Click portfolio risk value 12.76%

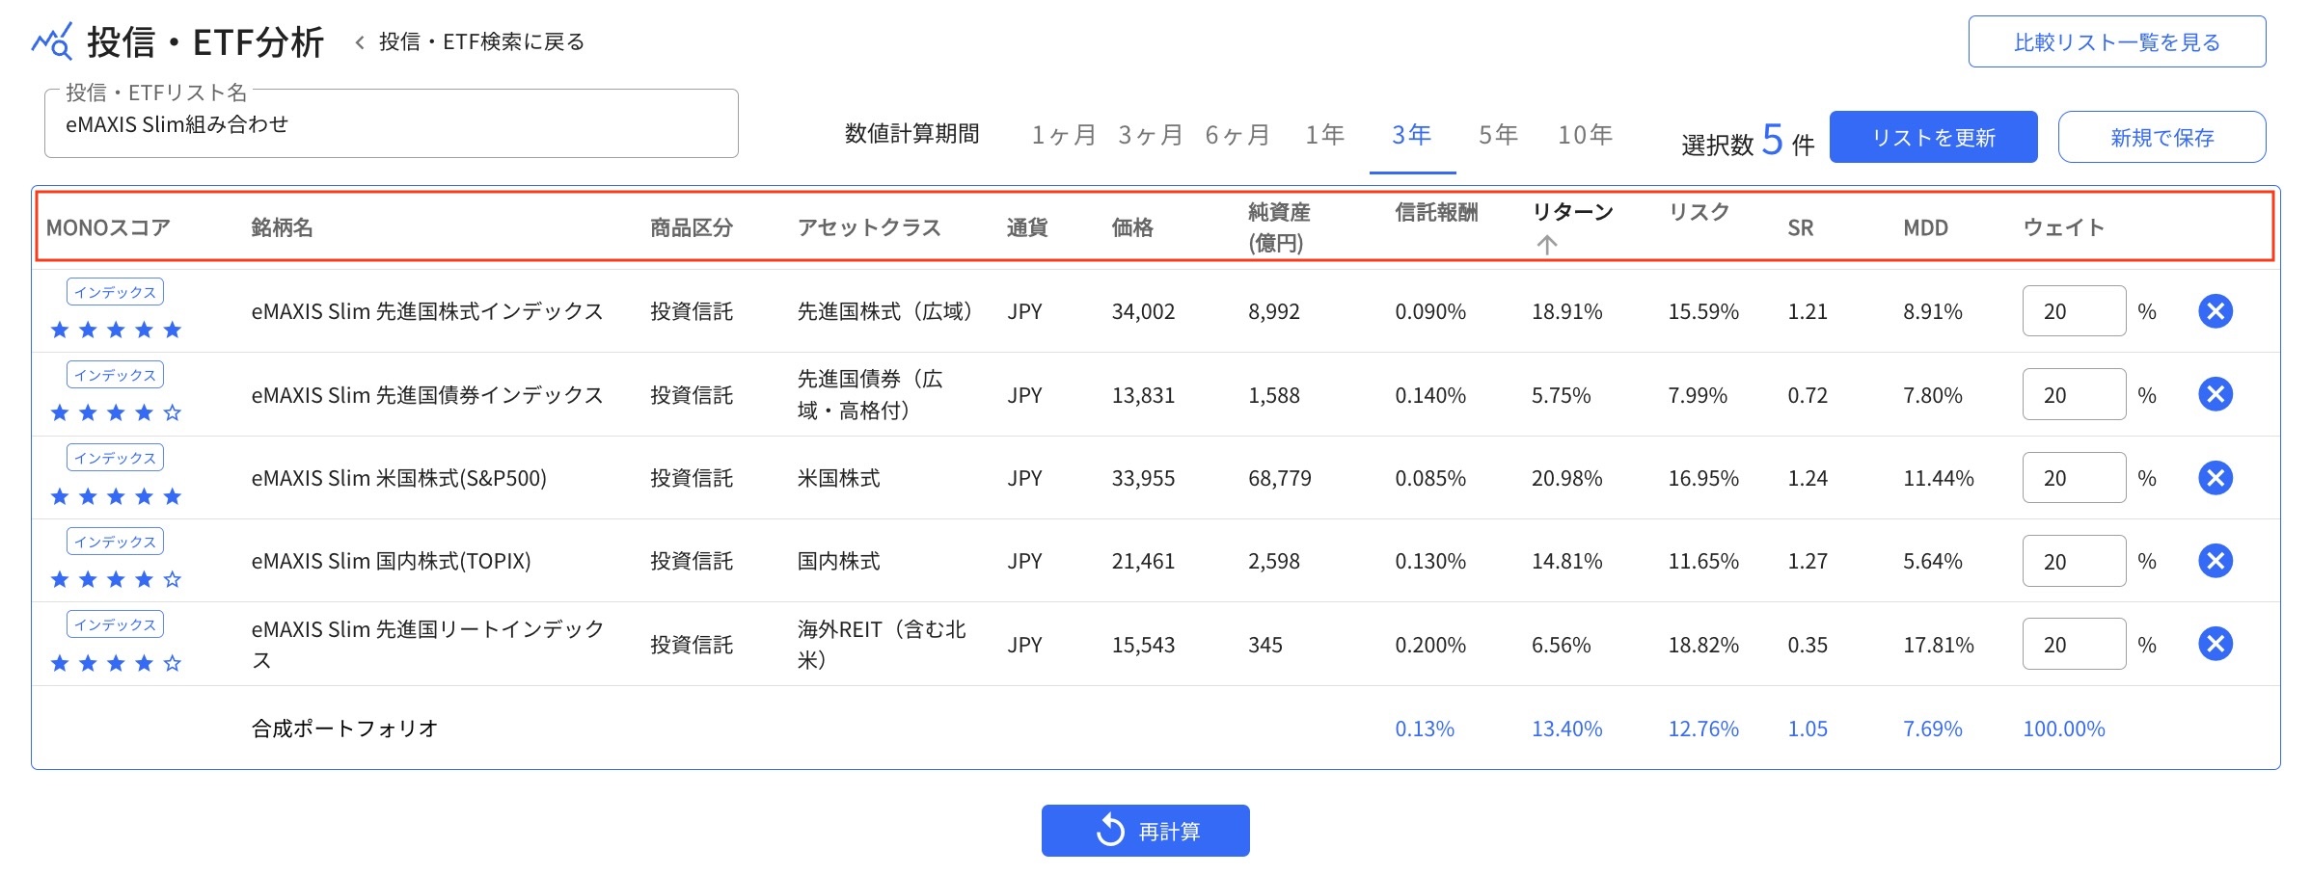pyautogui.click(x=1704, y=729)
